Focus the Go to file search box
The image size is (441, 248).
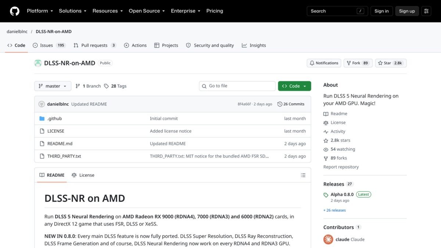[237, 86]
